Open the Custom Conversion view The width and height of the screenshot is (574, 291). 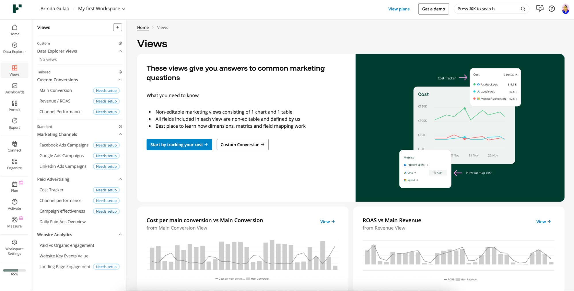242,144
